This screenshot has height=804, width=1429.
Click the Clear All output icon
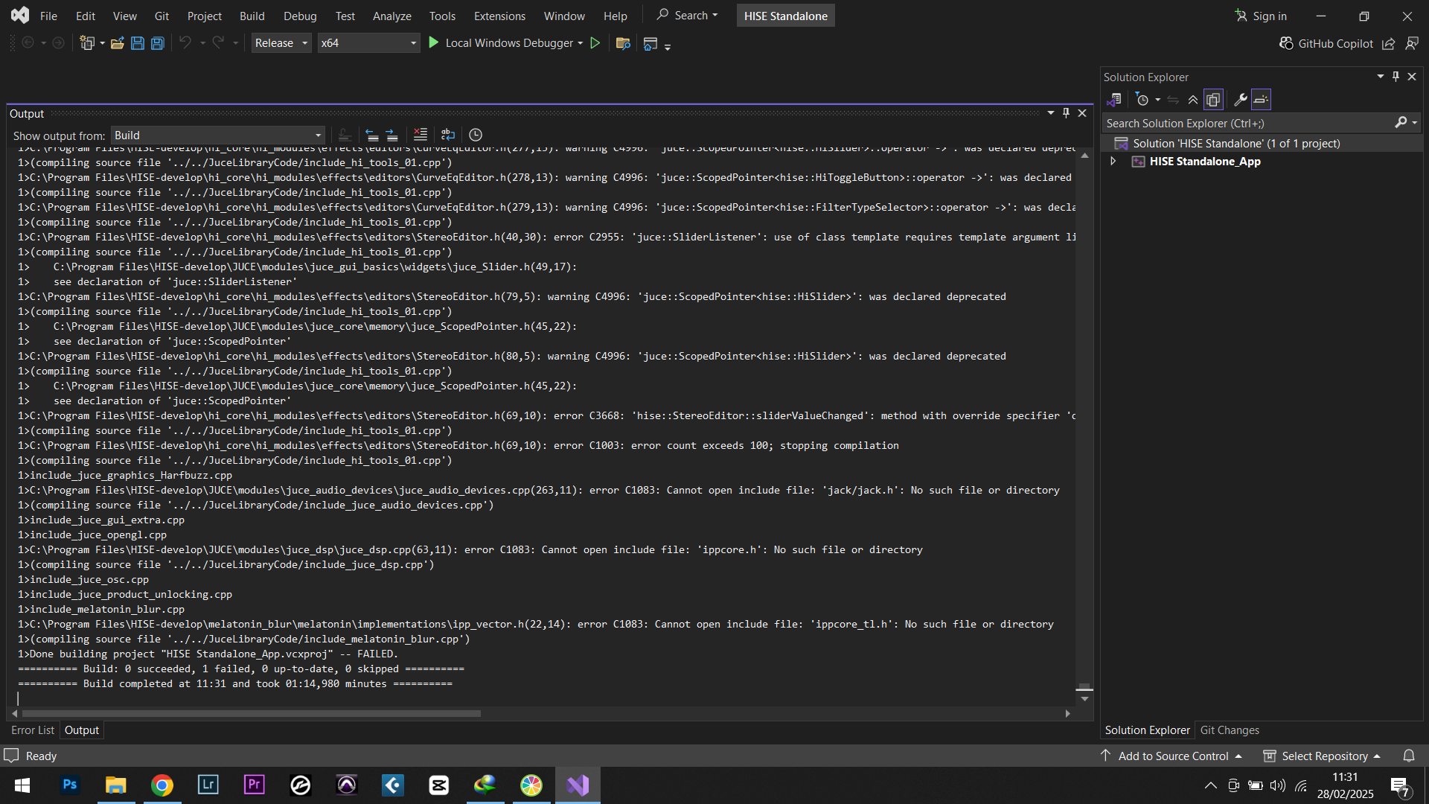421,135
